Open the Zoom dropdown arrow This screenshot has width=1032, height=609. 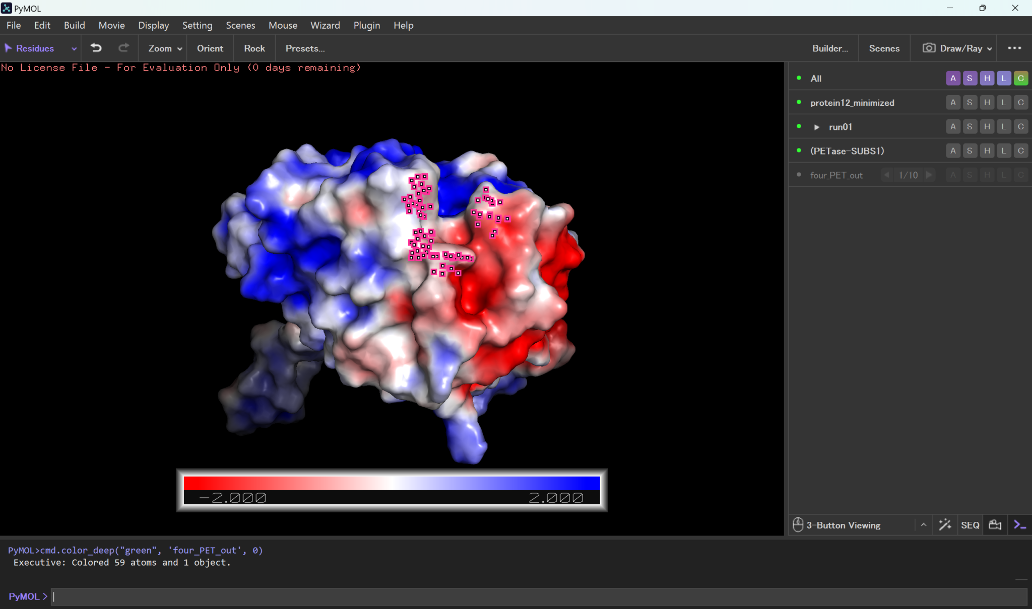(x=179, y=49)
